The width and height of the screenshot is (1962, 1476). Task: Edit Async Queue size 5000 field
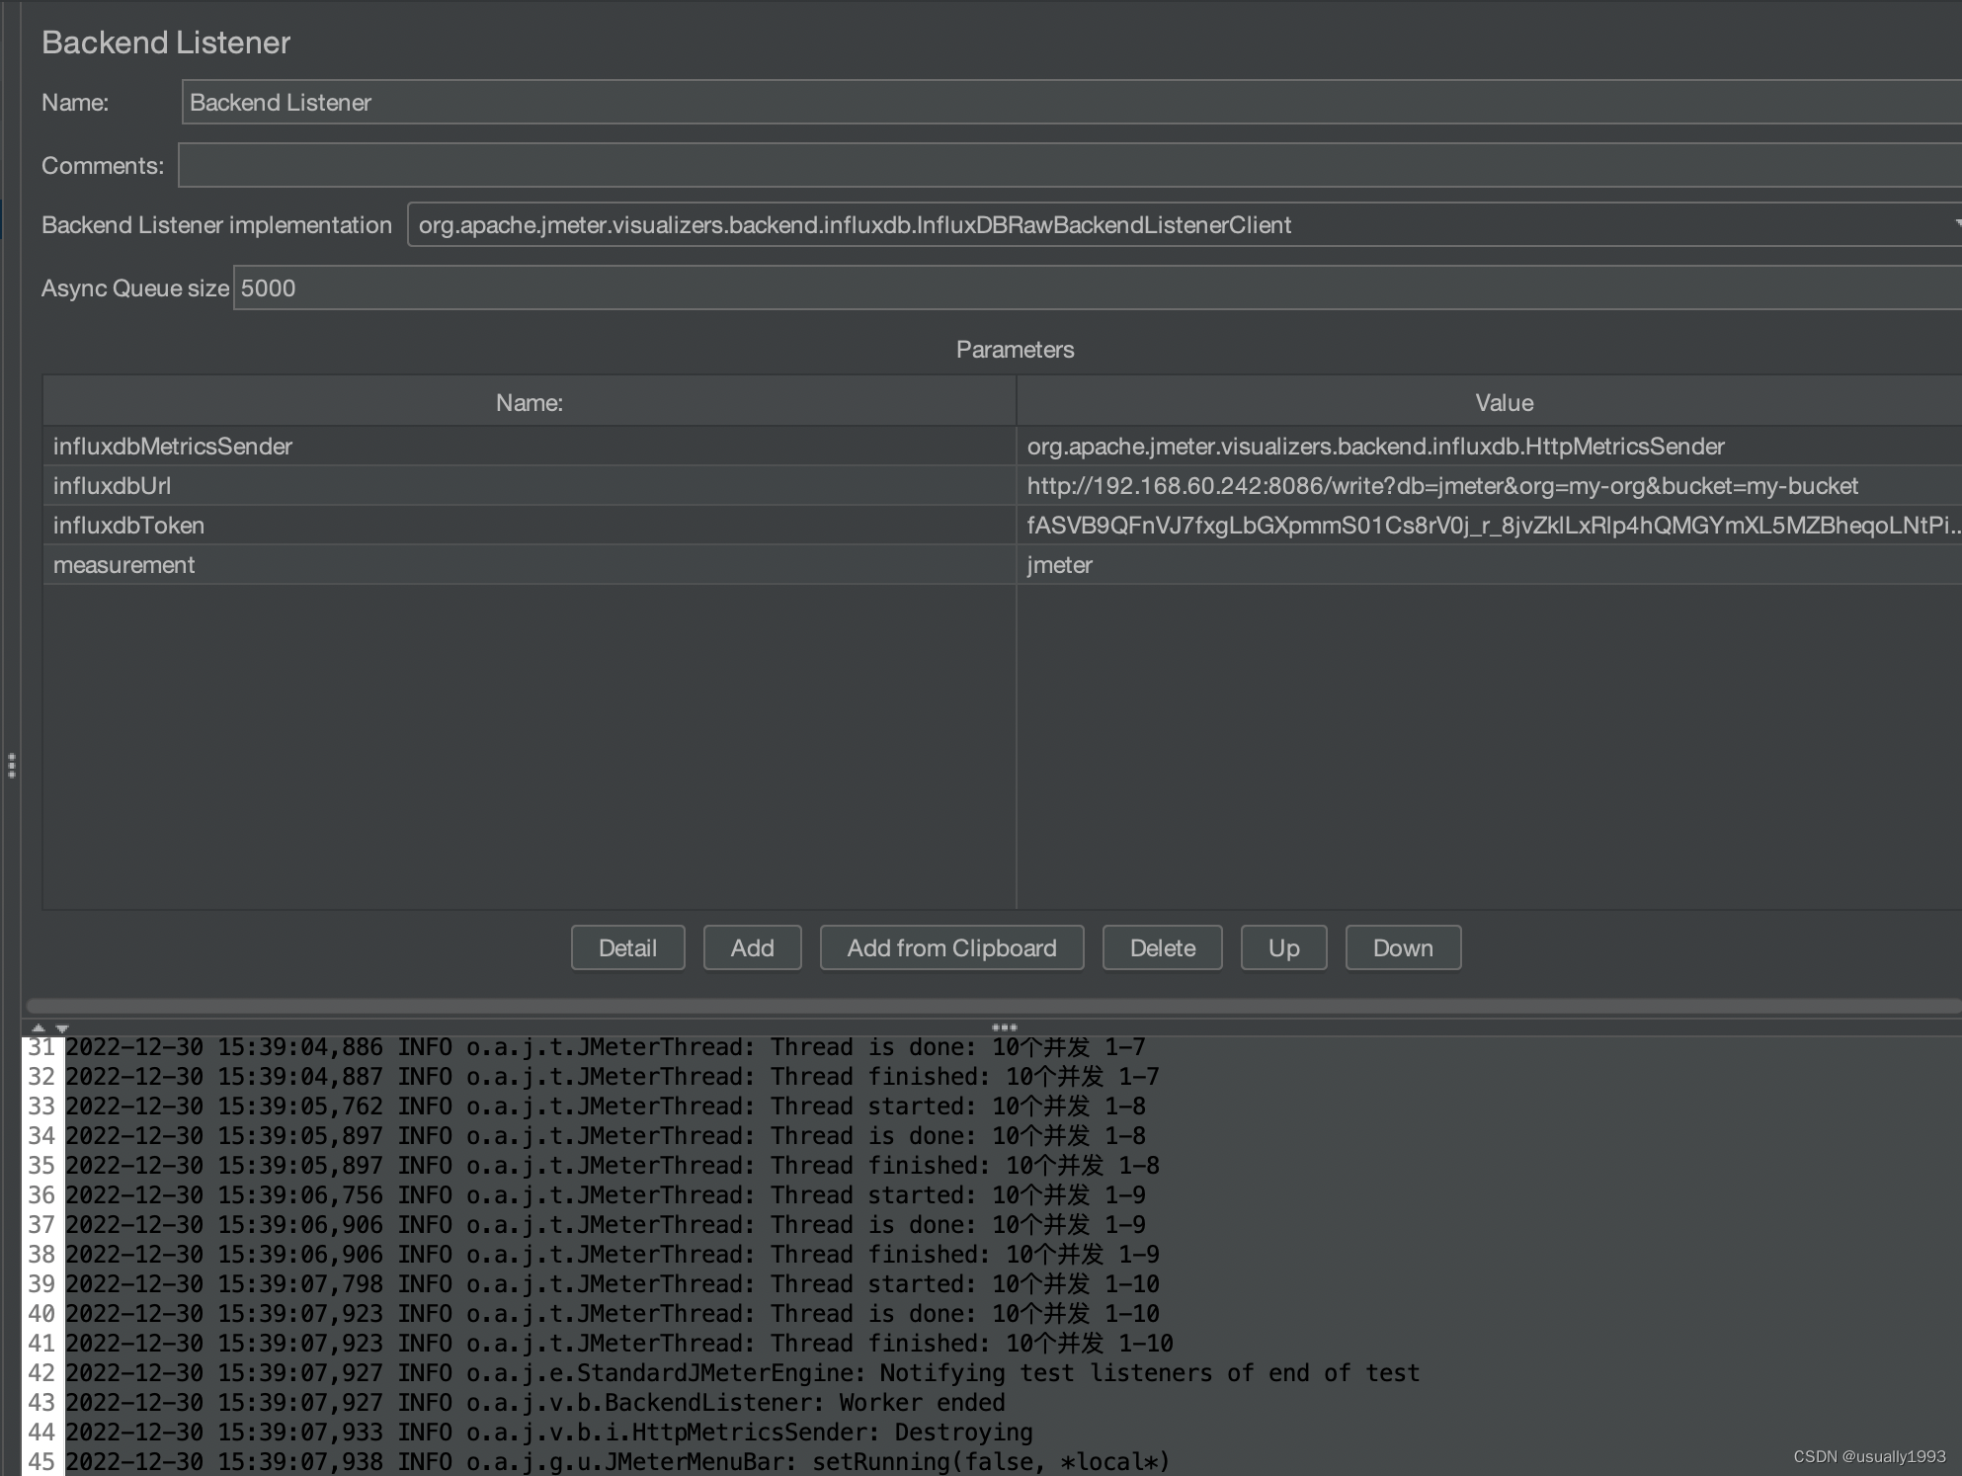tap(1098, 287)
